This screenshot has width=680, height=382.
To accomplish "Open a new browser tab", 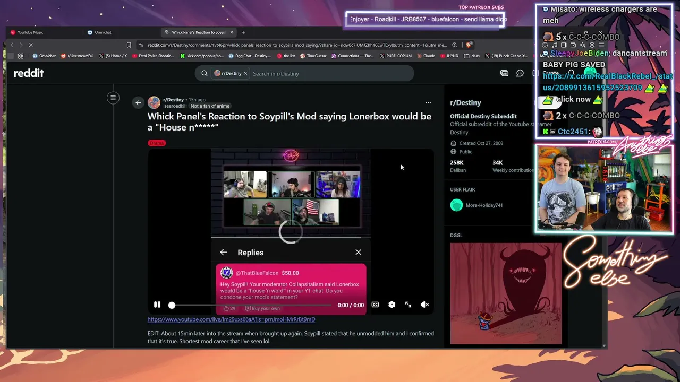I will click(x=243, y=32).
